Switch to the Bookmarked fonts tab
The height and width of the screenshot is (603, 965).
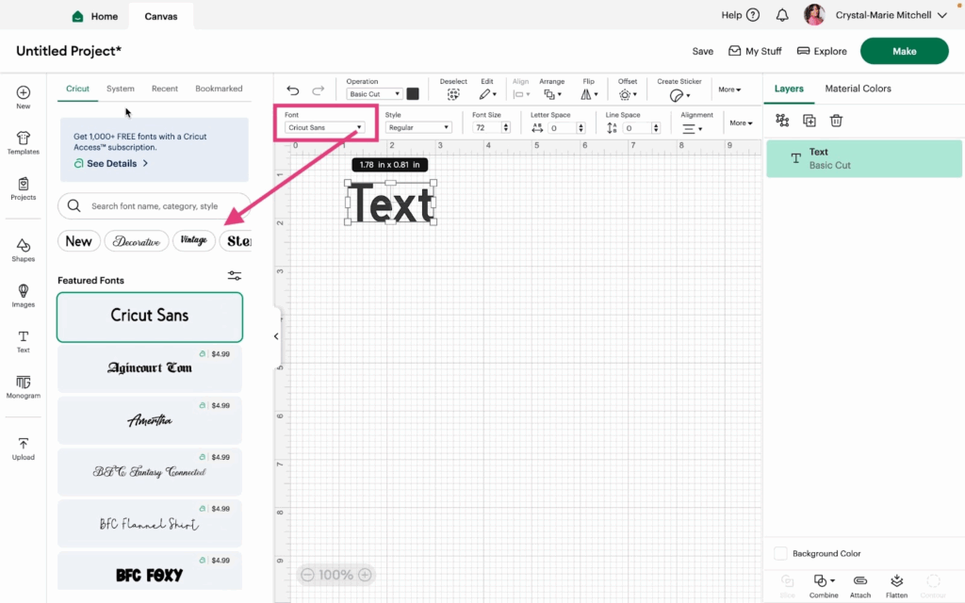[x=219, y=89]
